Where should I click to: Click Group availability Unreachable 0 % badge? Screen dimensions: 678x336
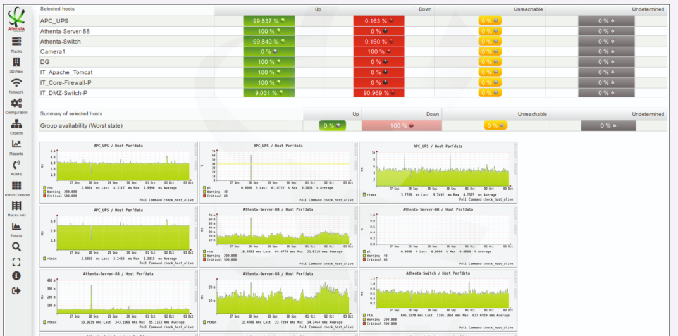pyautogui.click(x=495, y=125)
